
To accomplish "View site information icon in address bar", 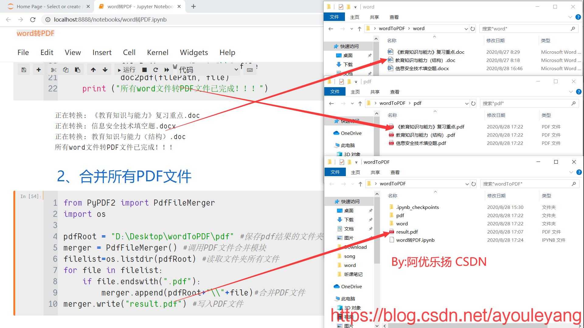I will tap(48, 20).
